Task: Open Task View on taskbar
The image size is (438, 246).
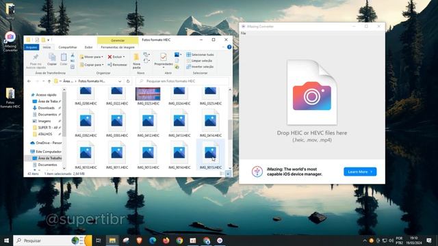Action: point(99,241)
